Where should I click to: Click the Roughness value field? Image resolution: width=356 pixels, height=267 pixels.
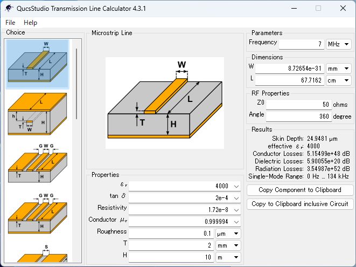pyautogui.click(x=171, y=234)
